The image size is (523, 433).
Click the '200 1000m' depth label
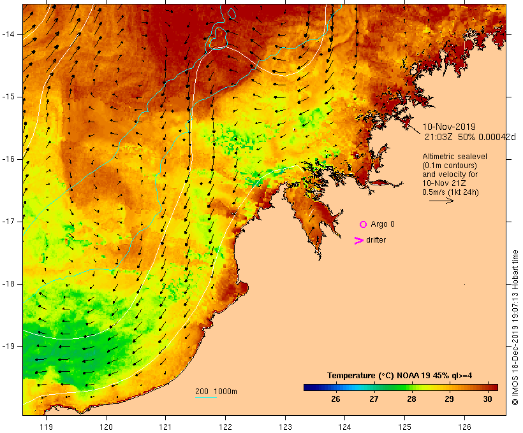tap(216, 392)
